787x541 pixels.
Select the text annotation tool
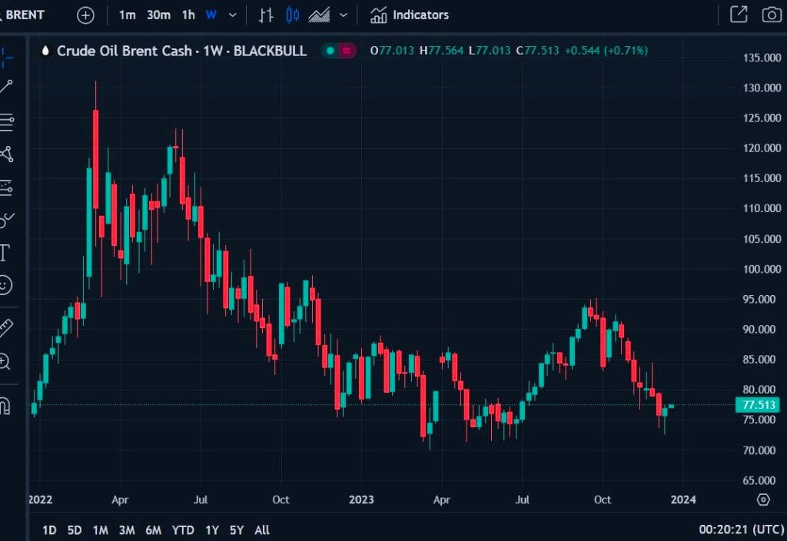click(x=5, y=252)
